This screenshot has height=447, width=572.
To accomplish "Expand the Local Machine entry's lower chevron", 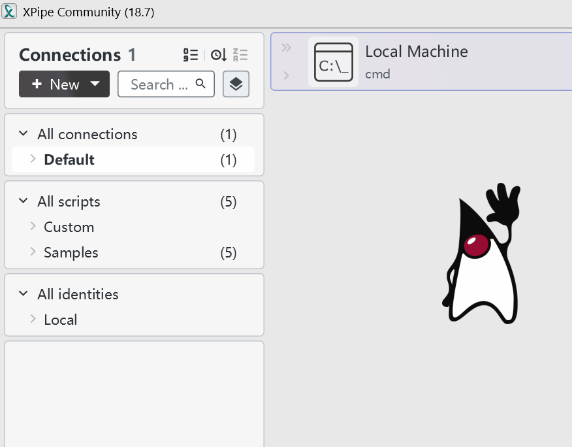I will pos(286,76).
